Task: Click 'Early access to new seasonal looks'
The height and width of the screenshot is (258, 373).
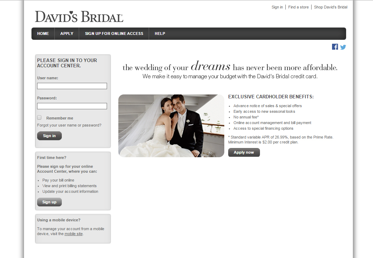Action: 264,112
